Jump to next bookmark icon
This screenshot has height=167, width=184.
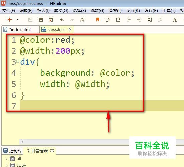(x=118, y=20)
